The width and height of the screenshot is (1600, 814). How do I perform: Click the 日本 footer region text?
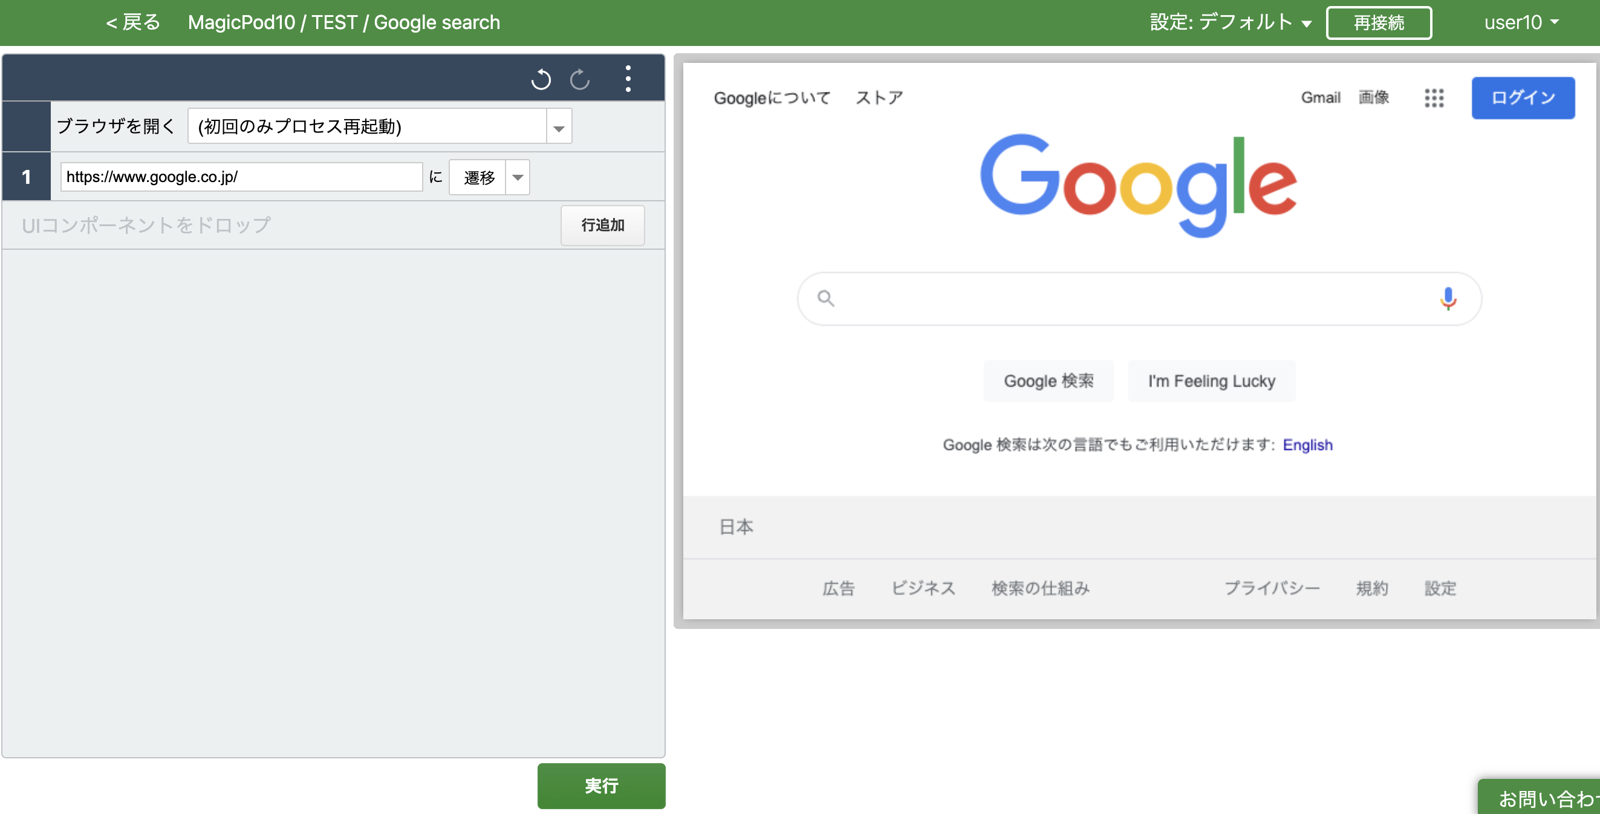click(736, 527)
